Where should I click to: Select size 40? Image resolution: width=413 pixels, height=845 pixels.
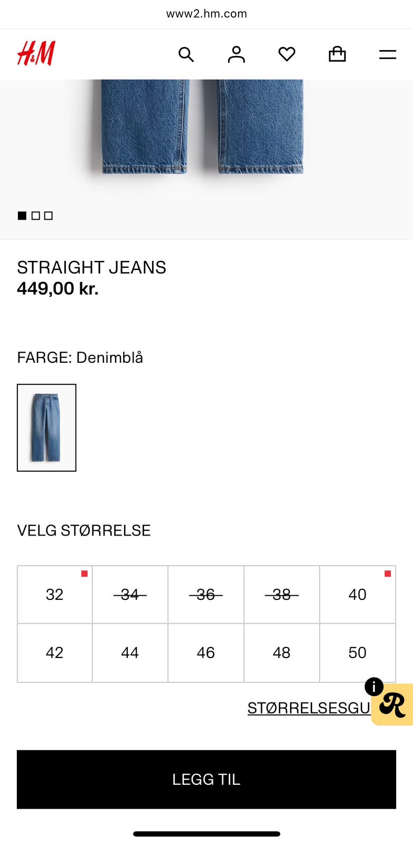(x=358, y=595)
